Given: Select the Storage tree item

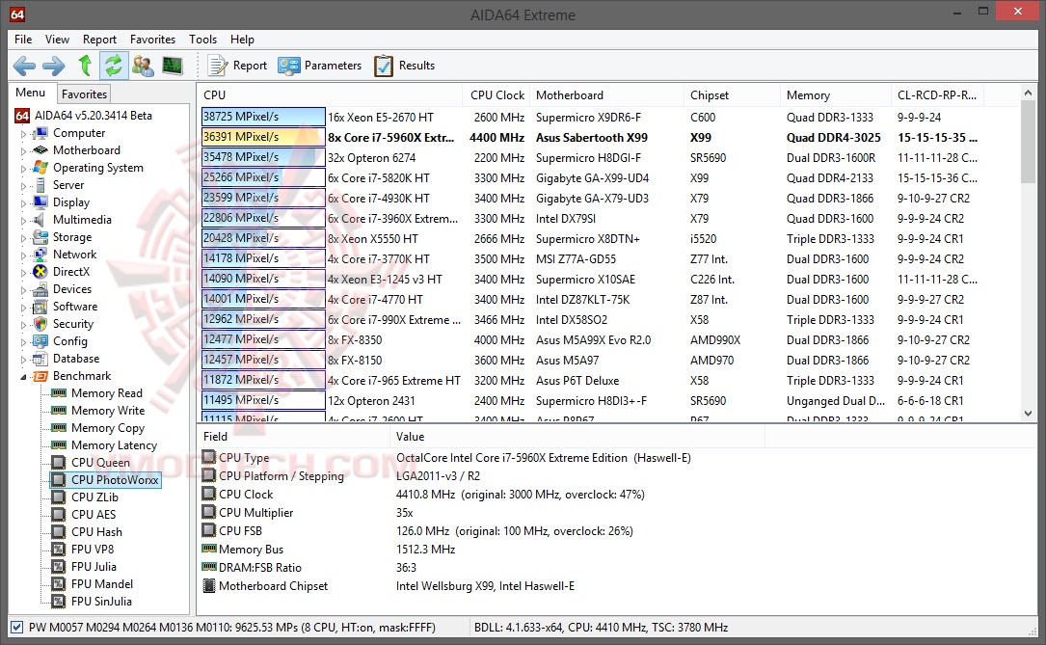Looking at the screenshot, I should tap(72, 237).
